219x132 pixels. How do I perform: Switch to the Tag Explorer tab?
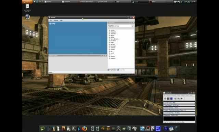(112, 70)
